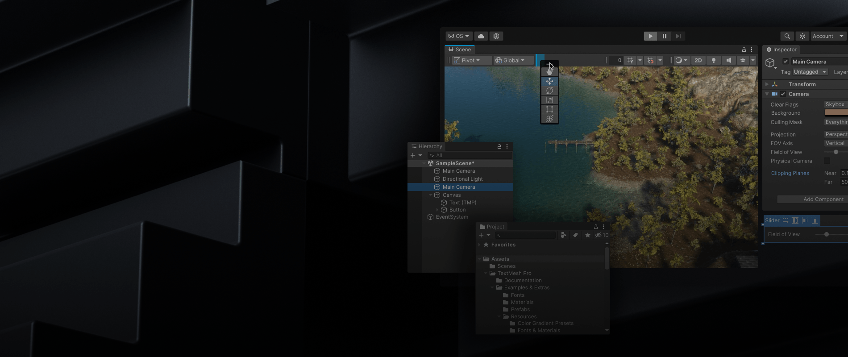Switch to the Inspector tab
The width and height of the screenshot is (848, 357).
click(781, 50)
